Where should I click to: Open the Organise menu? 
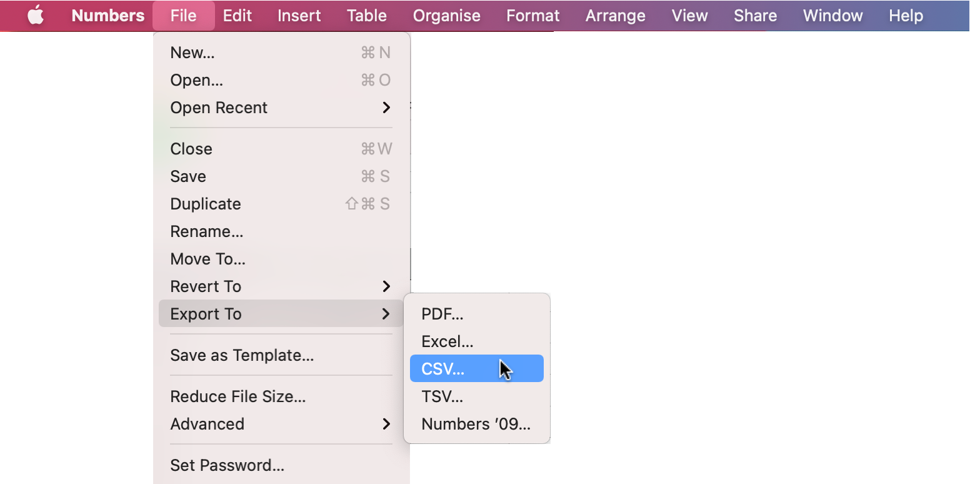pos(446,16)
